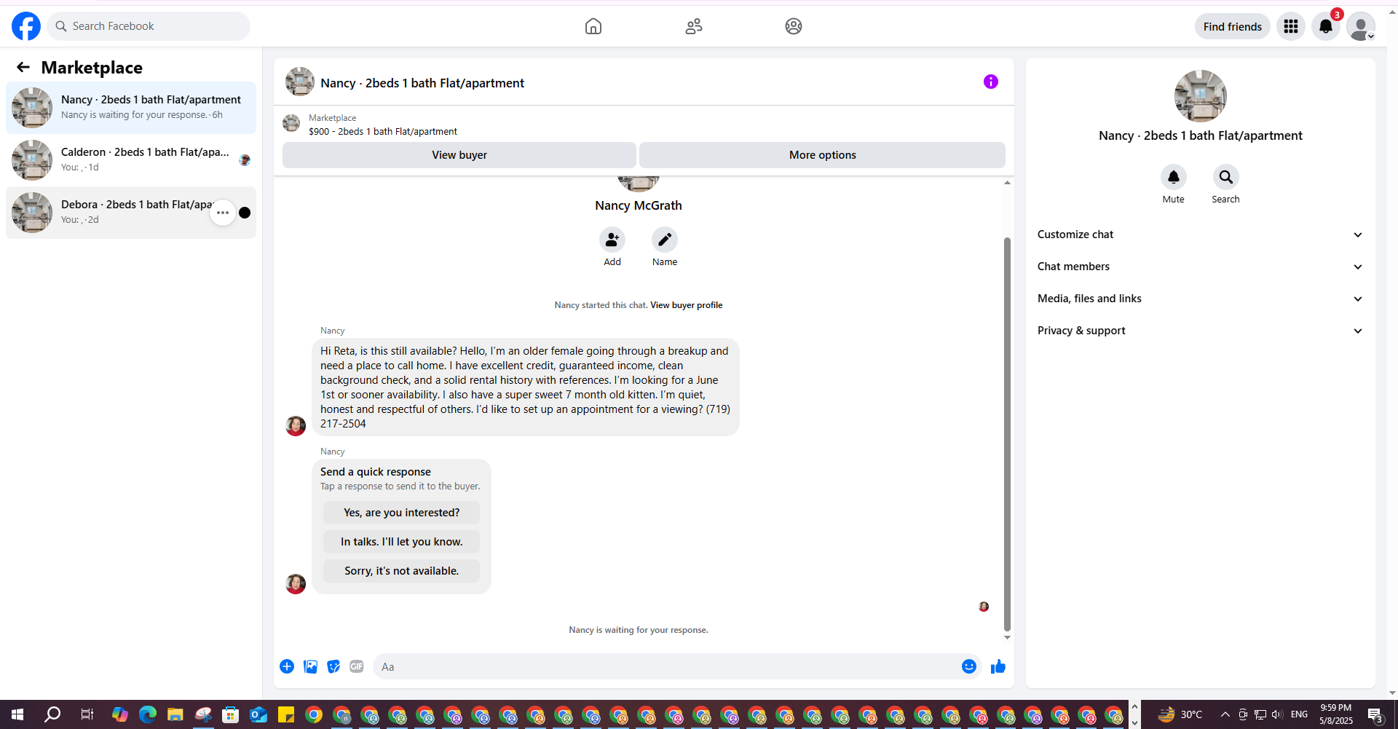The width and height of the screenshot is (1398, 729).
Task: Click the Name pencil icon
Action: pos(665,240)
